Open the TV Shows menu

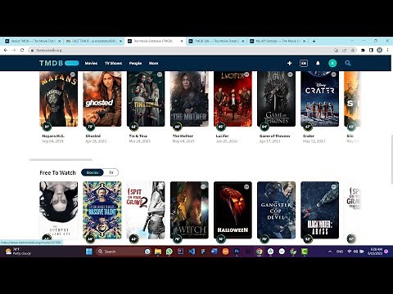tap(114, 63)
